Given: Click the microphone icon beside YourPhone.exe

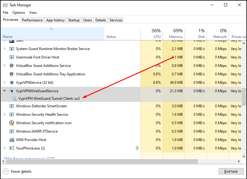Looking at the screenshot, I should pyautogui.click(x=137, y=148).
